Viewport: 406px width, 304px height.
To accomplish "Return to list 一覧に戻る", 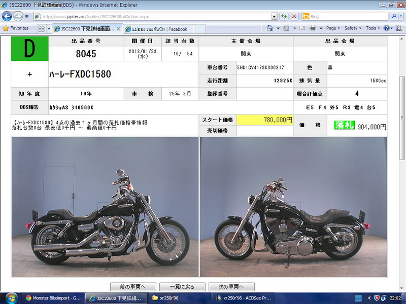I will coord(182,287).
